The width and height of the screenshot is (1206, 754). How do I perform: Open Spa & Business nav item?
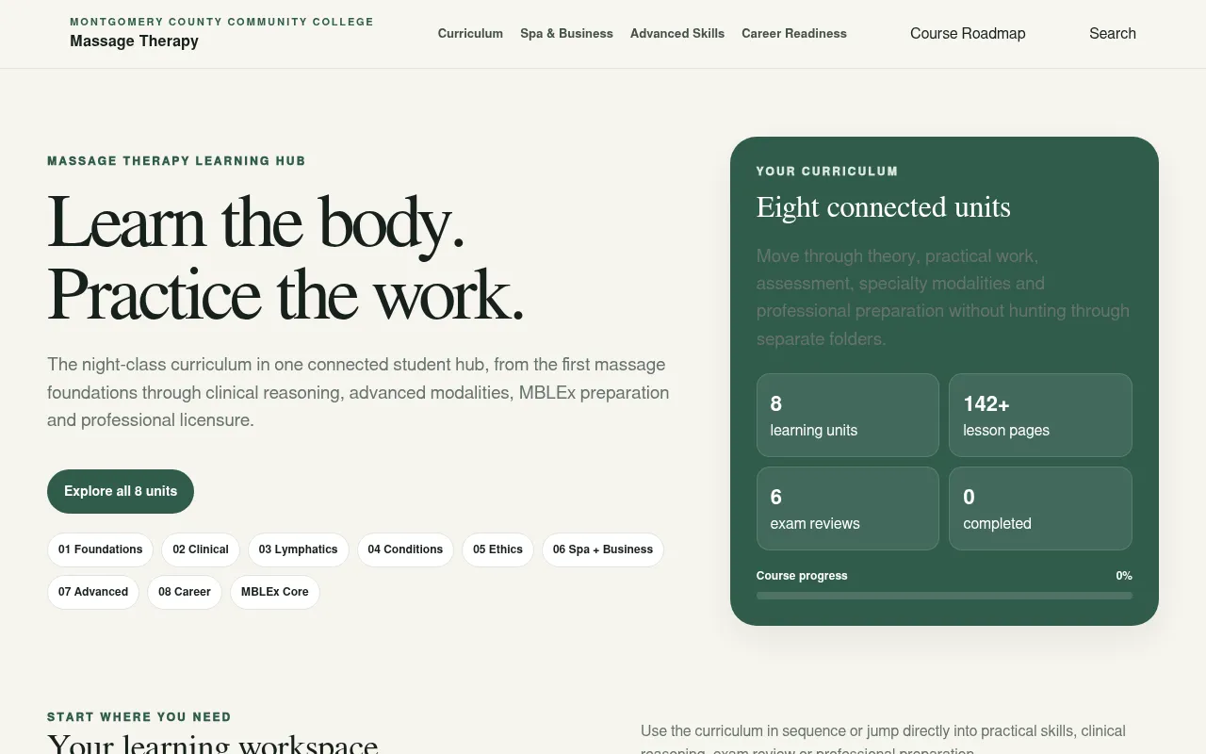click(x=566, y=33)
